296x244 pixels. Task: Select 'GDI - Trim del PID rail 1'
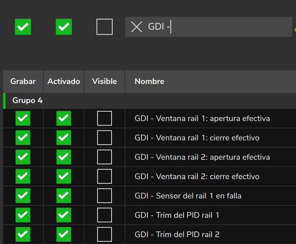coord(177,215)
